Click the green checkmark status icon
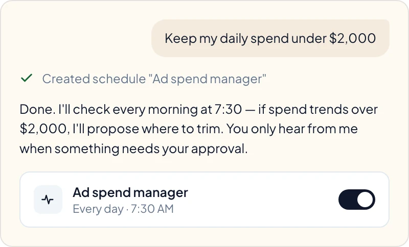This screenshot has width=409, height=247. tap(27, 78)
